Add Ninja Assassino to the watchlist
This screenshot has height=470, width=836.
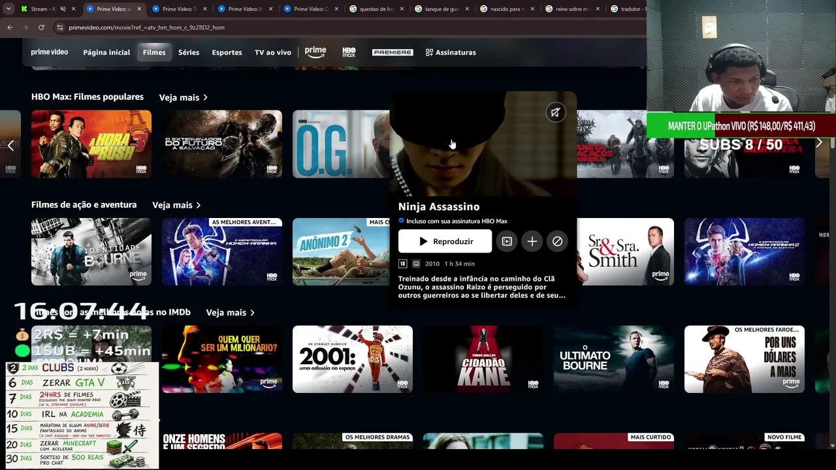(532, 242)
